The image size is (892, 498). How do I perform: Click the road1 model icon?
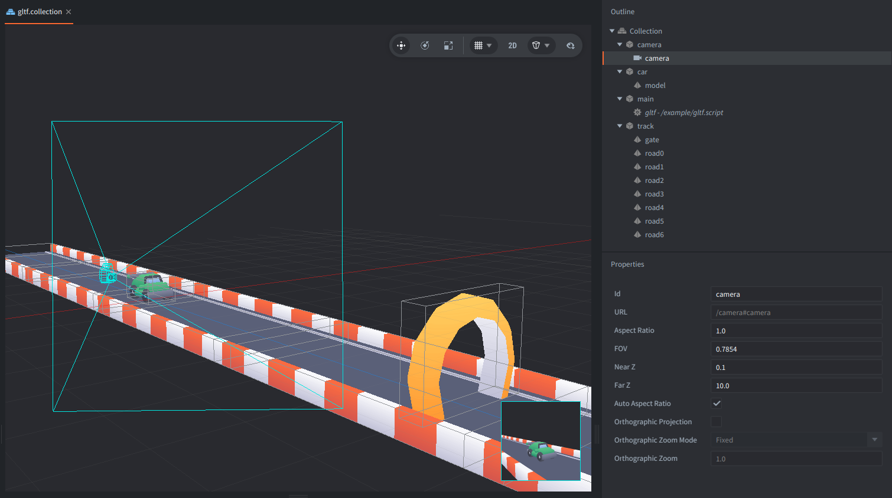pyautogui.click(x=637, y=167)
